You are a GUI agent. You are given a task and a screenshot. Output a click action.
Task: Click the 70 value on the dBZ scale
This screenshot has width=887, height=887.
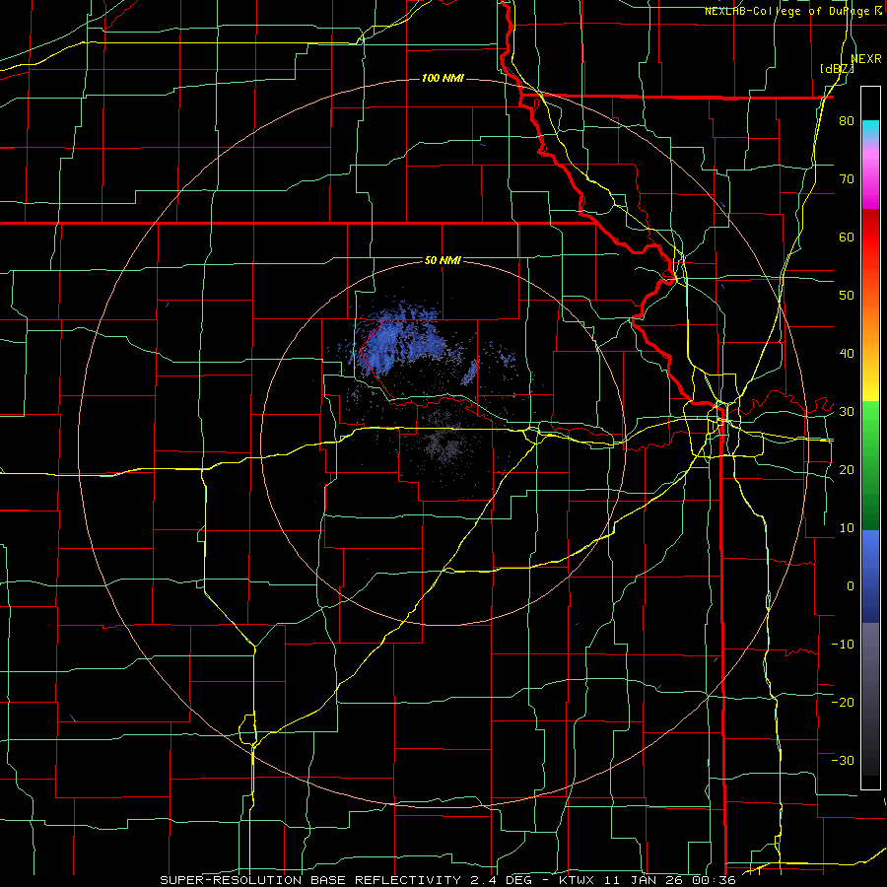click(x=847, y=178)
